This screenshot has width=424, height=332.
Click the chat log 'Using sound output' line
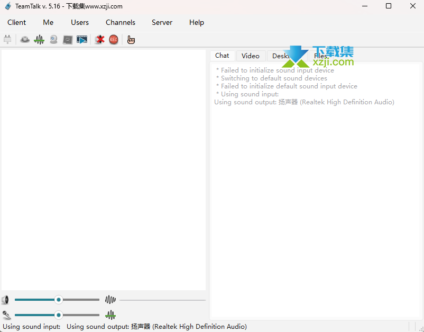click(304, 102)
